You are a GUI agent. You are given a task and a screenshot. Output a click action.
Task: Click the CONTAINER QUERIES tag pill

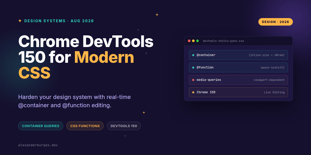tap(41, 126)
